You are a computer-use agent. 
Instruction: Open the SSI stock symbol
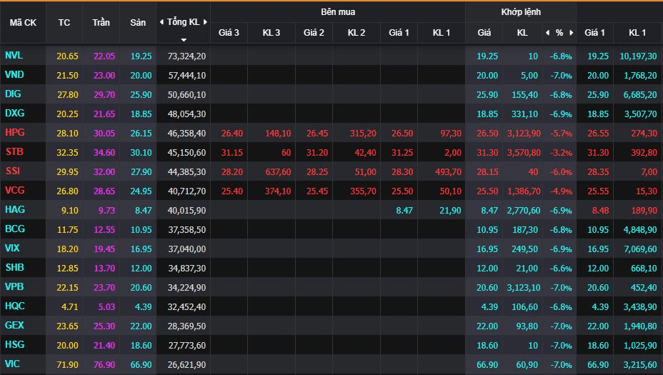[x=13, y=171]
